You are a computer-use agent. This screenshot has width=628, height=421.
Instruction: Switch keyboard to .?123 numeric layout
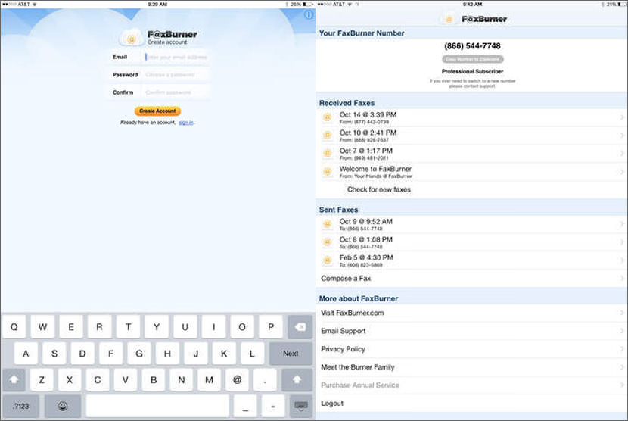coord(20,406)
